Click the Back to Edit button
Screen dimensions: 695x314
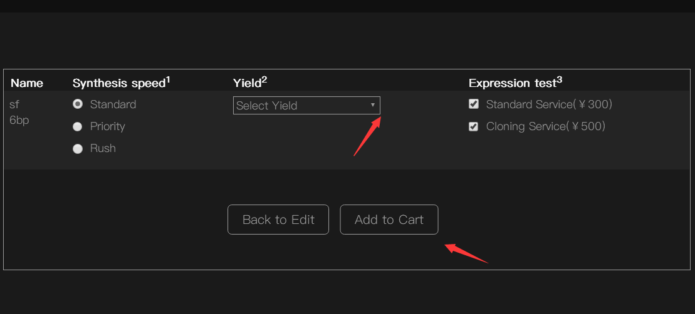pos(278,220)
